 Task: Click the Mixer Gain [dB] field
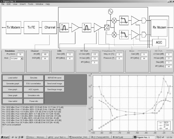click(x=144, y=54)
